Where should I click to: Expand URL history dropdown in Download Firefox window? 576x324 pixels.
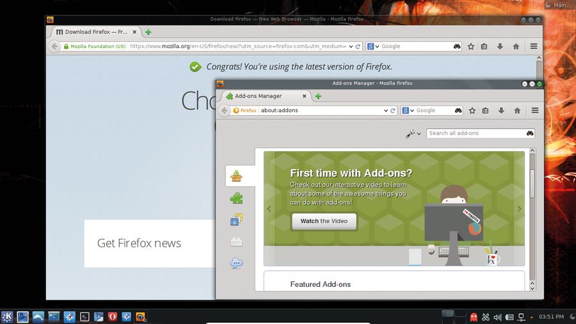pos(351,47)
